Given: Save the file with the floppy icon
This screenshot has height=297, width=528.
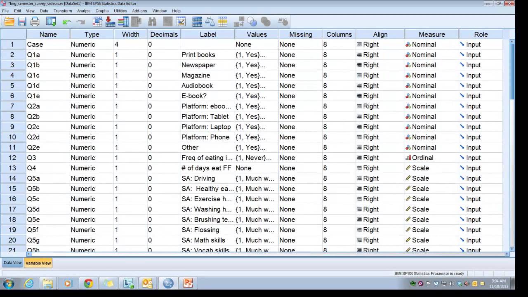Looking at the screenshot, I should (22, 22).
